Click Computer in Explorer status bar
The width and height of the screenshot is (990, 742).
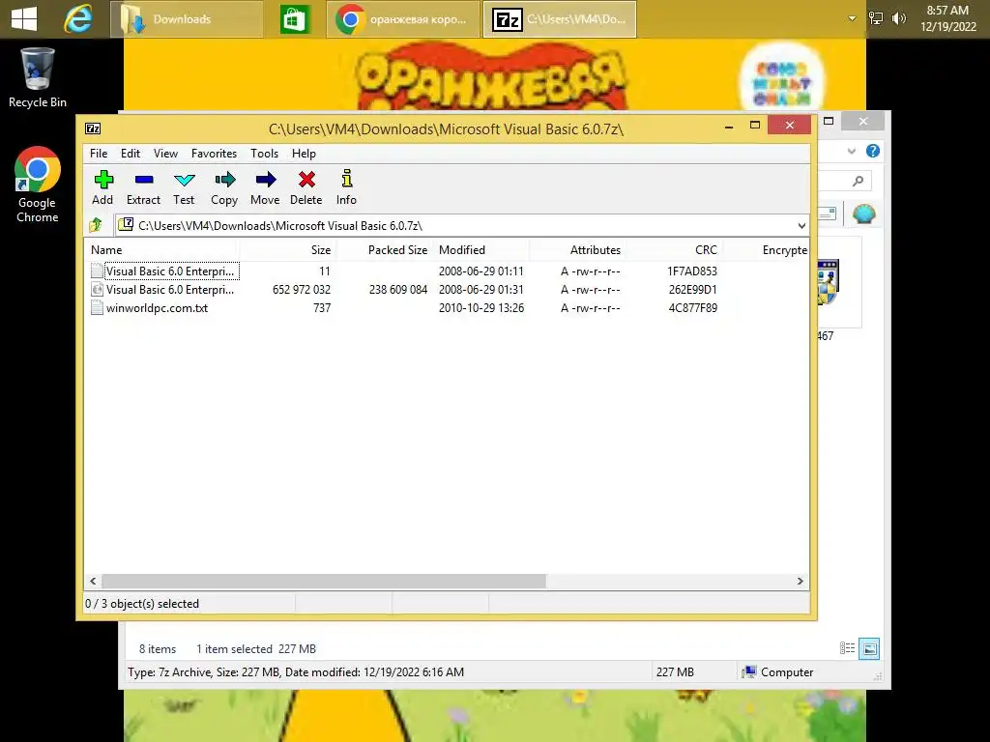click(x=778, y=672)
